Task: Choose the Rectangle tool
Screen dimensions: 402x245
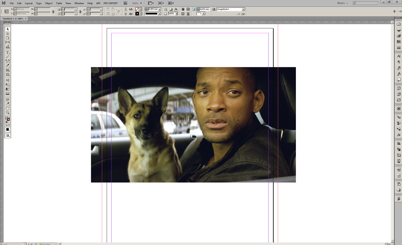Action: coord(8,75)
